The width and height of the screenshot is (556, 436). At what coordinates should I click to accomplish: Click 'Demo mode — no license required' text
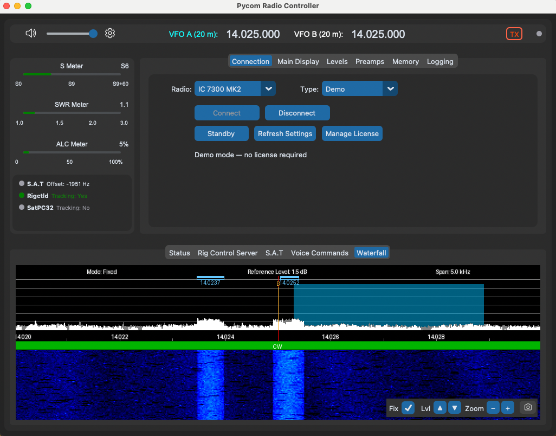pyautogui.click(x=251, y=155)
